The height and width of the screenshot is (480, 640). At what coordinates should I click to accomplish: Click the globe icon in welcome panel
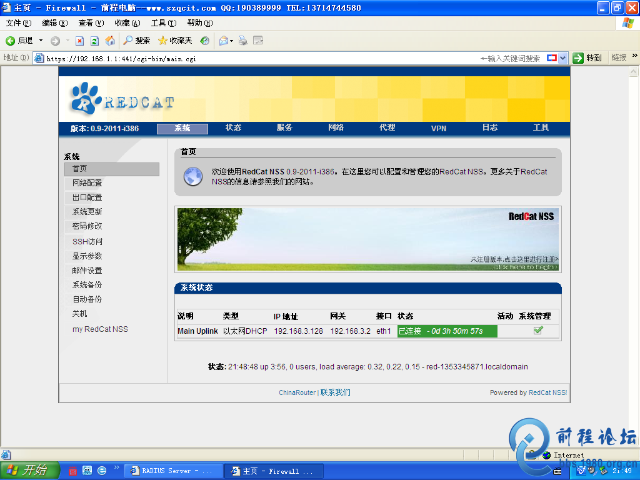192,176
